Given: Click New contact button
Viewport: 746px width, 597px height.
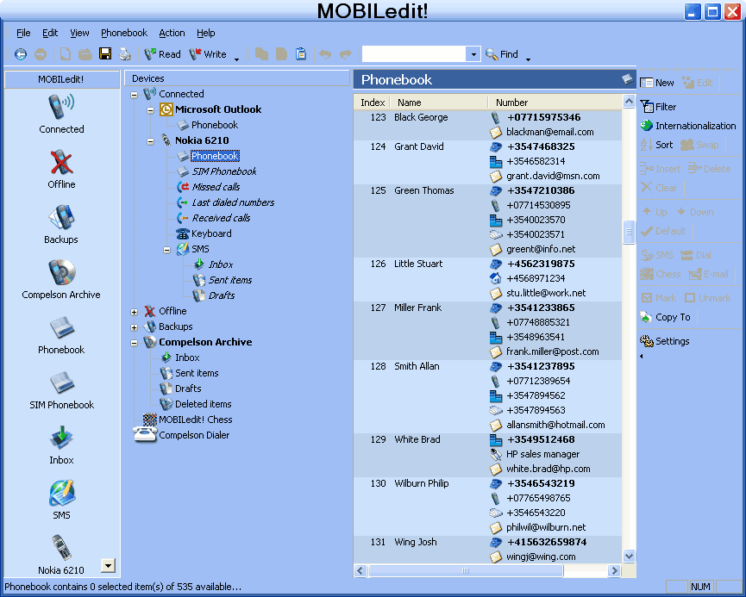Looking at the screenshot, I should click(x=657, y=83).
